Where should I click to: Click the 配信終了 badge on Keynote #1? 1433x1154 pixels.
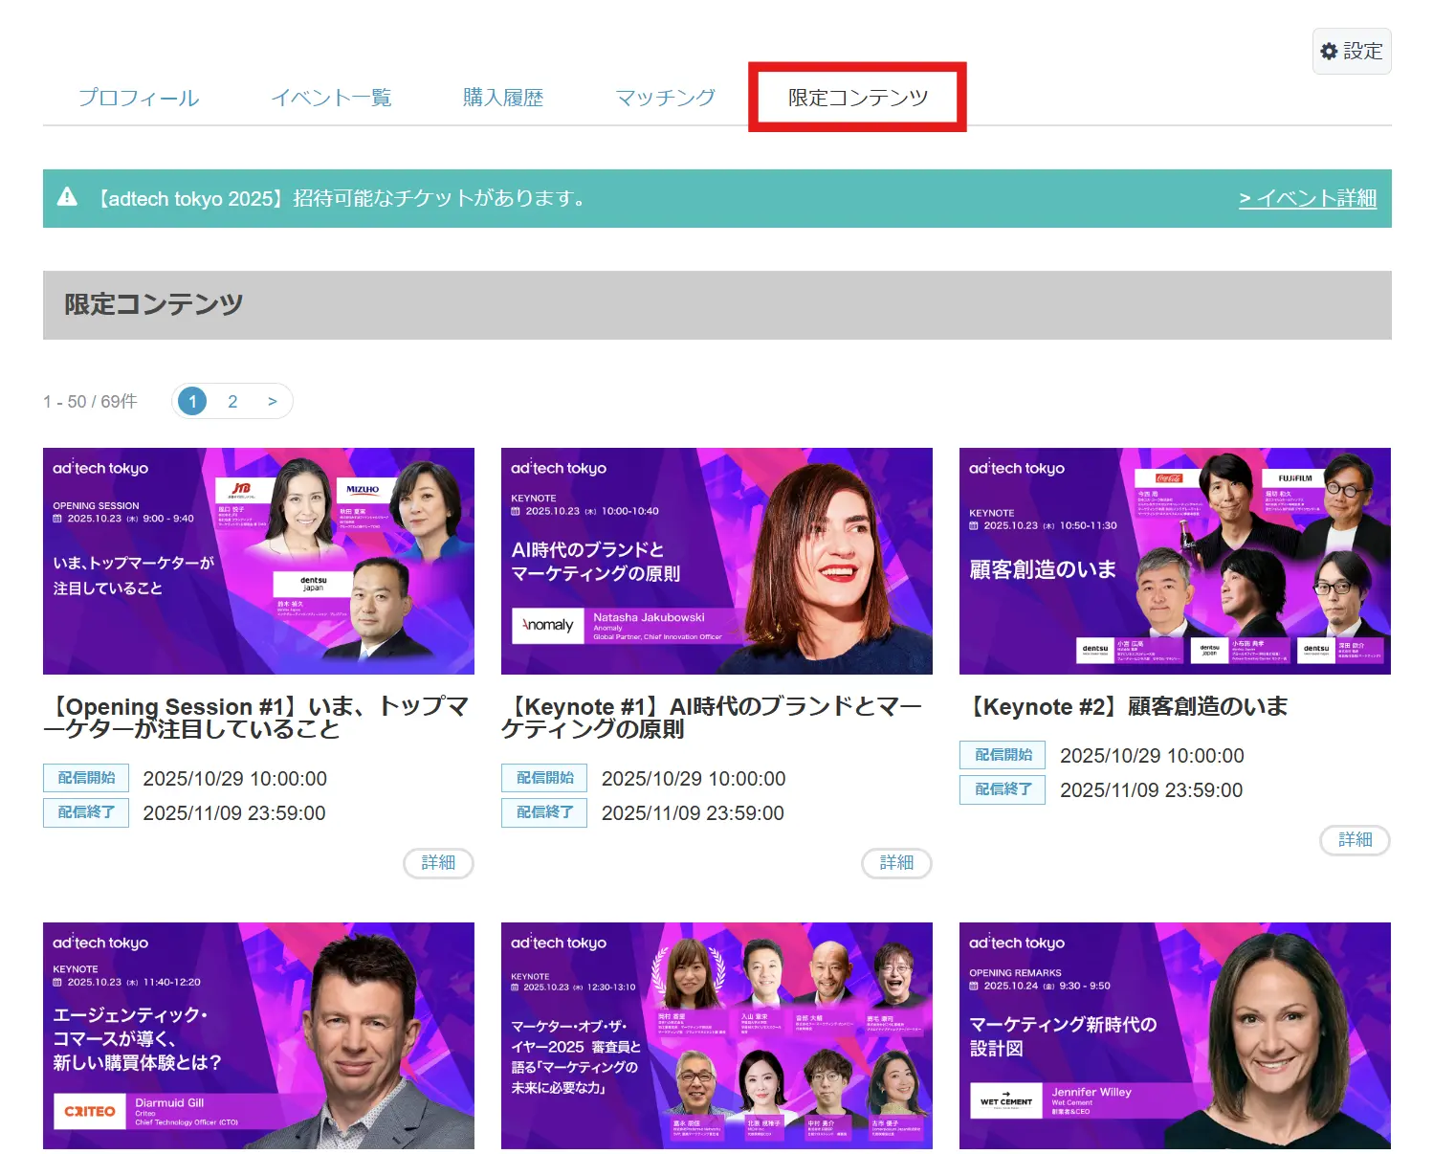tap(543, 812)
